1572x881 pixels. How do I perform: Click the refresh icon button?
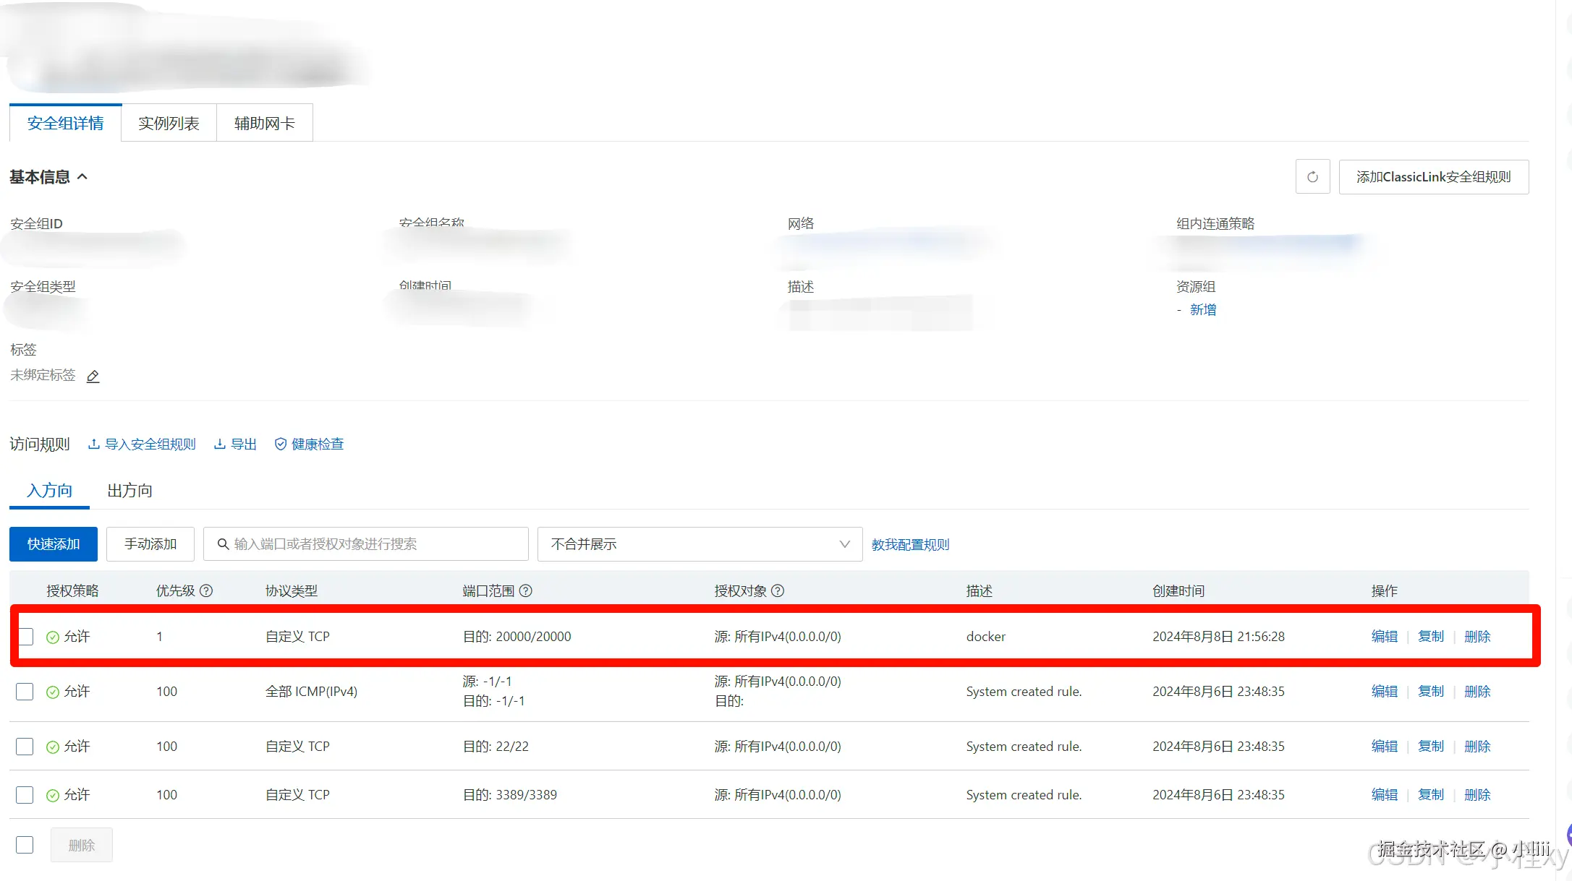pyautogui.click(x=1312, y=177)
